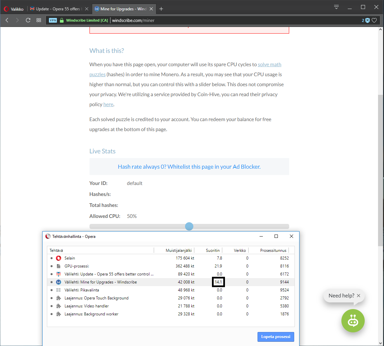Screen dimensions: 384x346
Task: Open the 'solve math puzzles' link
Action: (185, 69)
